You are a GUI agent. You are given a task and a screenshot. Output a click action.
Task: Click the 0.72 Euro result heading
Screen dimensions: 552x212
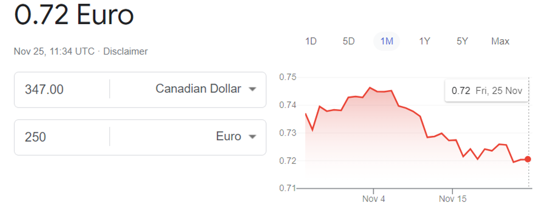click(x=74, y=16)
